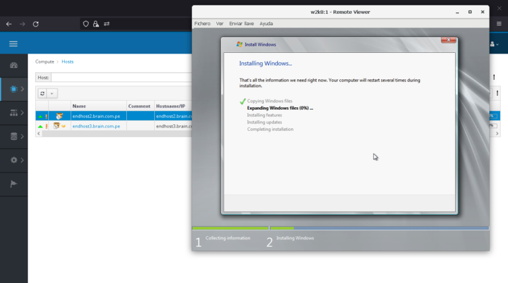
Task: Click the endhost3.brain.com.pe host link
Action: tap(97, 126)
